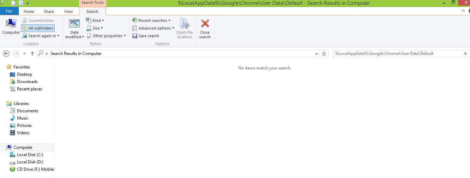The width and height of the screenshot is (470, 178).
Task: Open the Customize Quick Access Toolbar dropdown
Action: coord(28,3)
